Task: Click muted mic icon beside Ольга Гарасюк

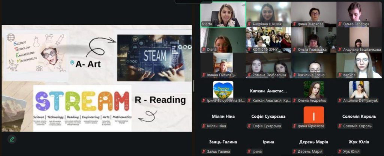Action: click(340, 24)
